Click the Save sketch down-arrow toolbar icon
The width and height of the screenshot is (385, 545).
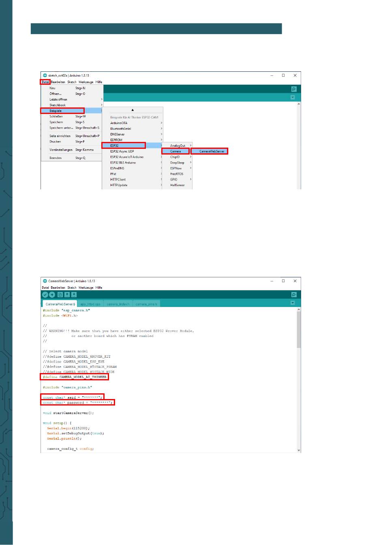point(74,295)
